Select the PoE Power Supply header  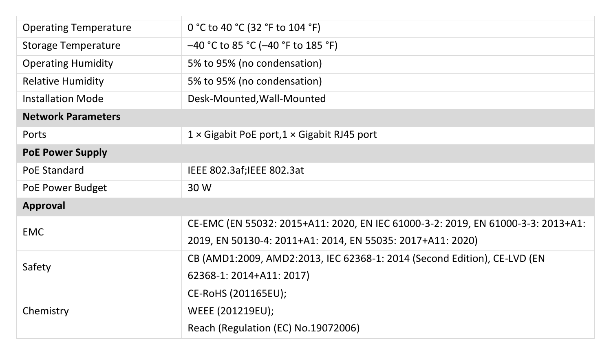pyautogui.click(x=305, y=152)
